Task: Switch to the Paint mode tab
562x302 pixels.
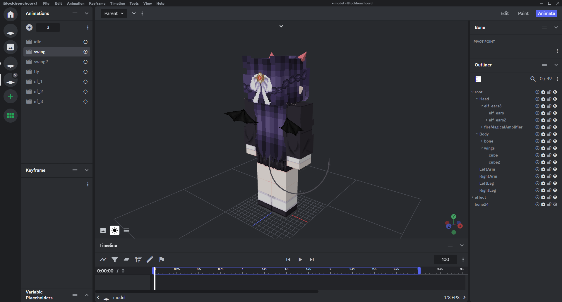Action: [523, 13]
